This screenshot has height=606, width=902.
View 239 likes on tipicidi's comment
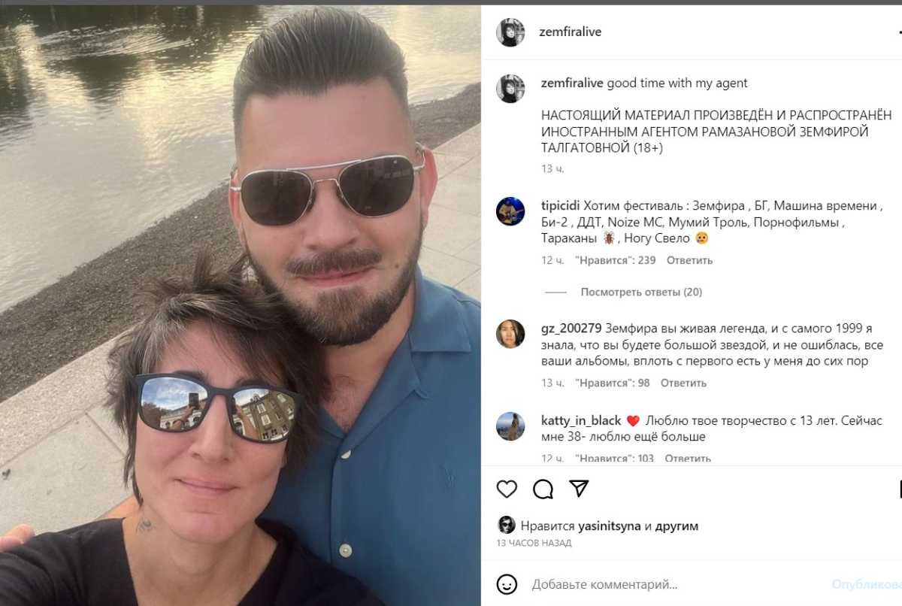pyautogui.click(x=616, y=260)
